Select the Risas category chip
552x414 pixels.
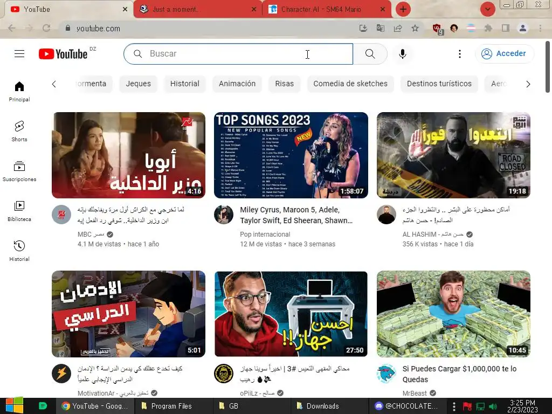click(285, 84)
